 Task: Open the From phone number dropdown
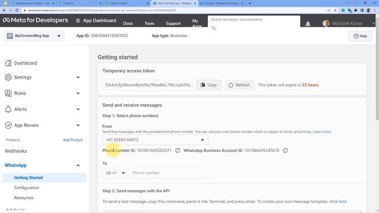[x=155, y=140]
